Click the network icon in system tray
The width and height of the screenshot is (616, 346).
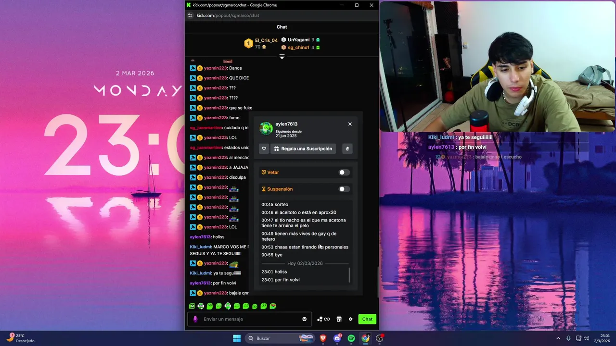tap(578, 338)
